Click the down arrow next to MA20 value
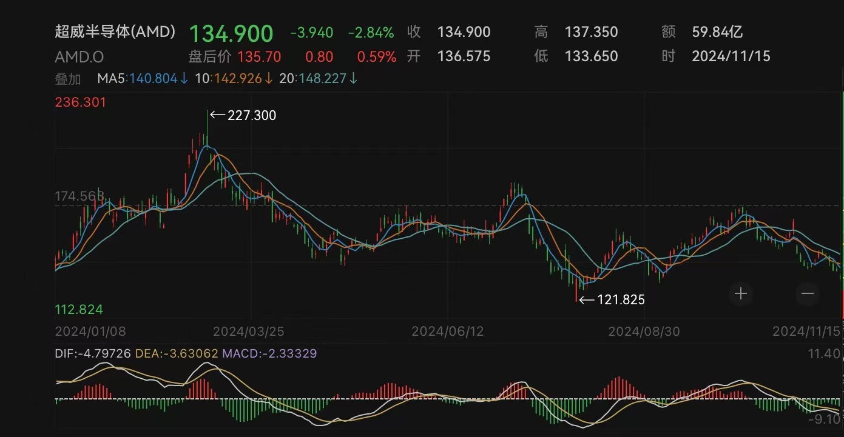The width and height of the screenshot is (844, 437). tap(353, 79)
